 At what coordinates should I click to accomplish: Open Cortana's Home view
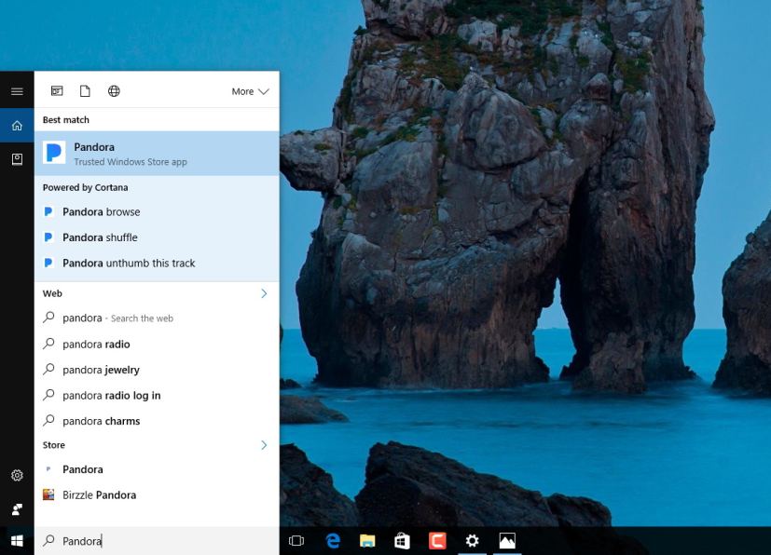pos(16,124)
